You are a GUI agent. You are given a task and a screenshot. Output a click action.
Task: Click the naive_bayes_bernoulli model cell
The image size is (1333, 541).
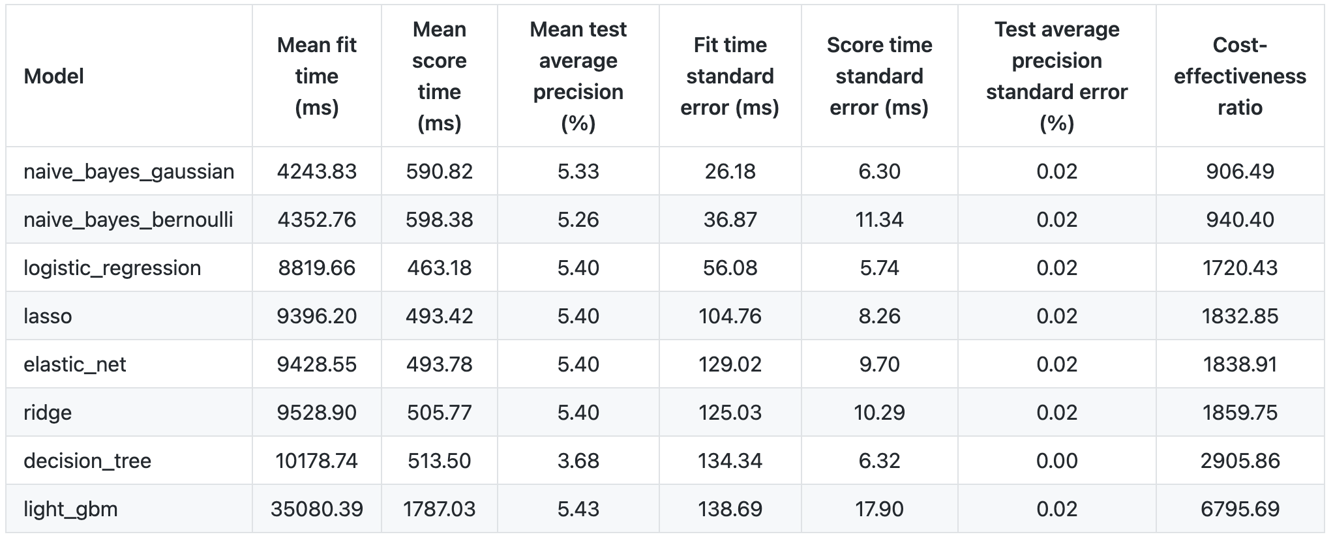pos(128,220)
